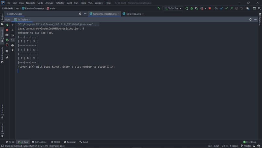Open the VCS menu
The width and height of the screenshot is (262, 148).
(x=90, y=3)
